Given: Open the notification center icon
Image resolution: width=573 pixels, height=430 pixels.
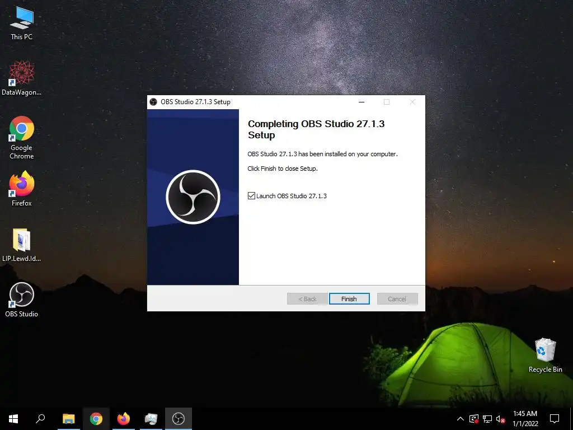Looking at the screenshot, I should pyautogui.click(x=555, y=419).
